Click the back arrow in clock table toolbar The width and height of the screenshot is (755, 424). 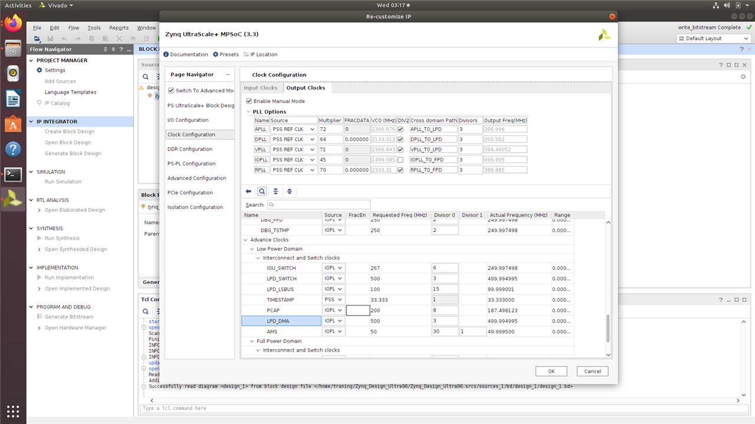click(248, 191)
